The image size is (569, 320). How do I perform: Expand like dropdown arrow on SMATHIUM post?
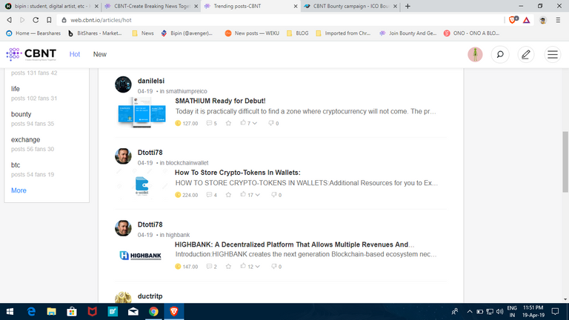256,123
